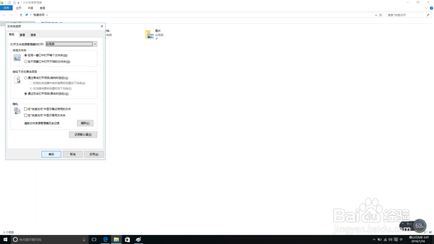Refresh the Quick access location
Viewport: 434px width, 244px height.
point(381,15)
